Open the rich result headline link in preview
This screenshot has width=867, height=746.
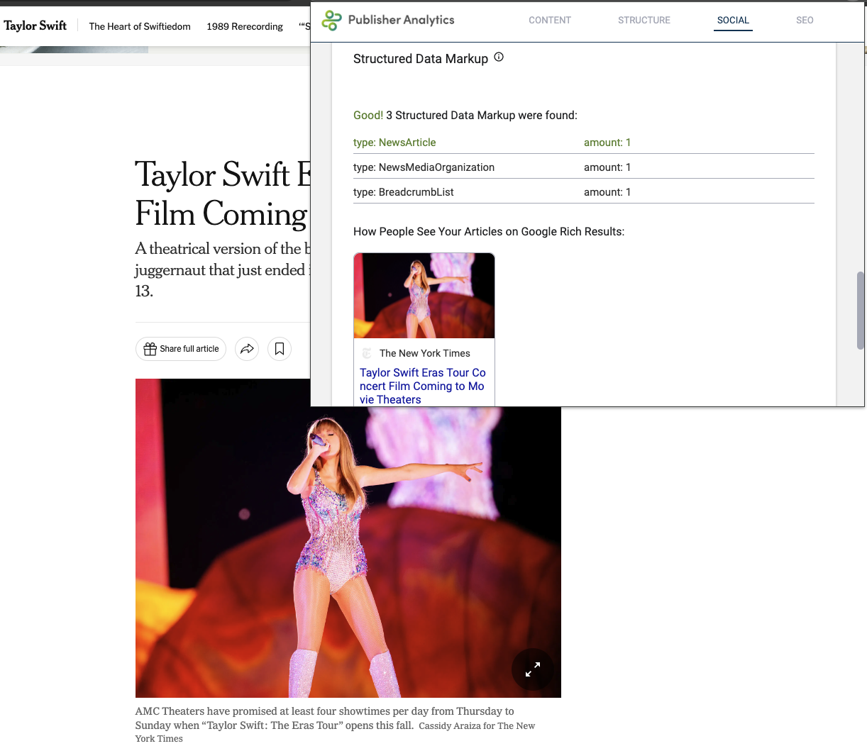point(423,386)
